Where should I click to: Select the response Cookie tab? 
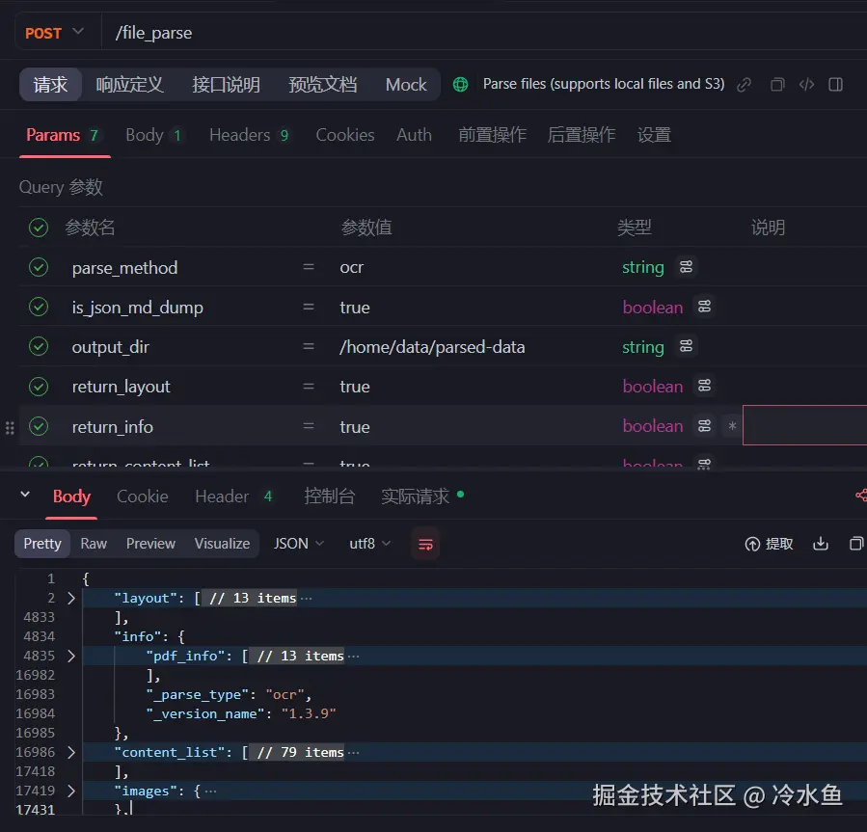[x=142, y=497]
